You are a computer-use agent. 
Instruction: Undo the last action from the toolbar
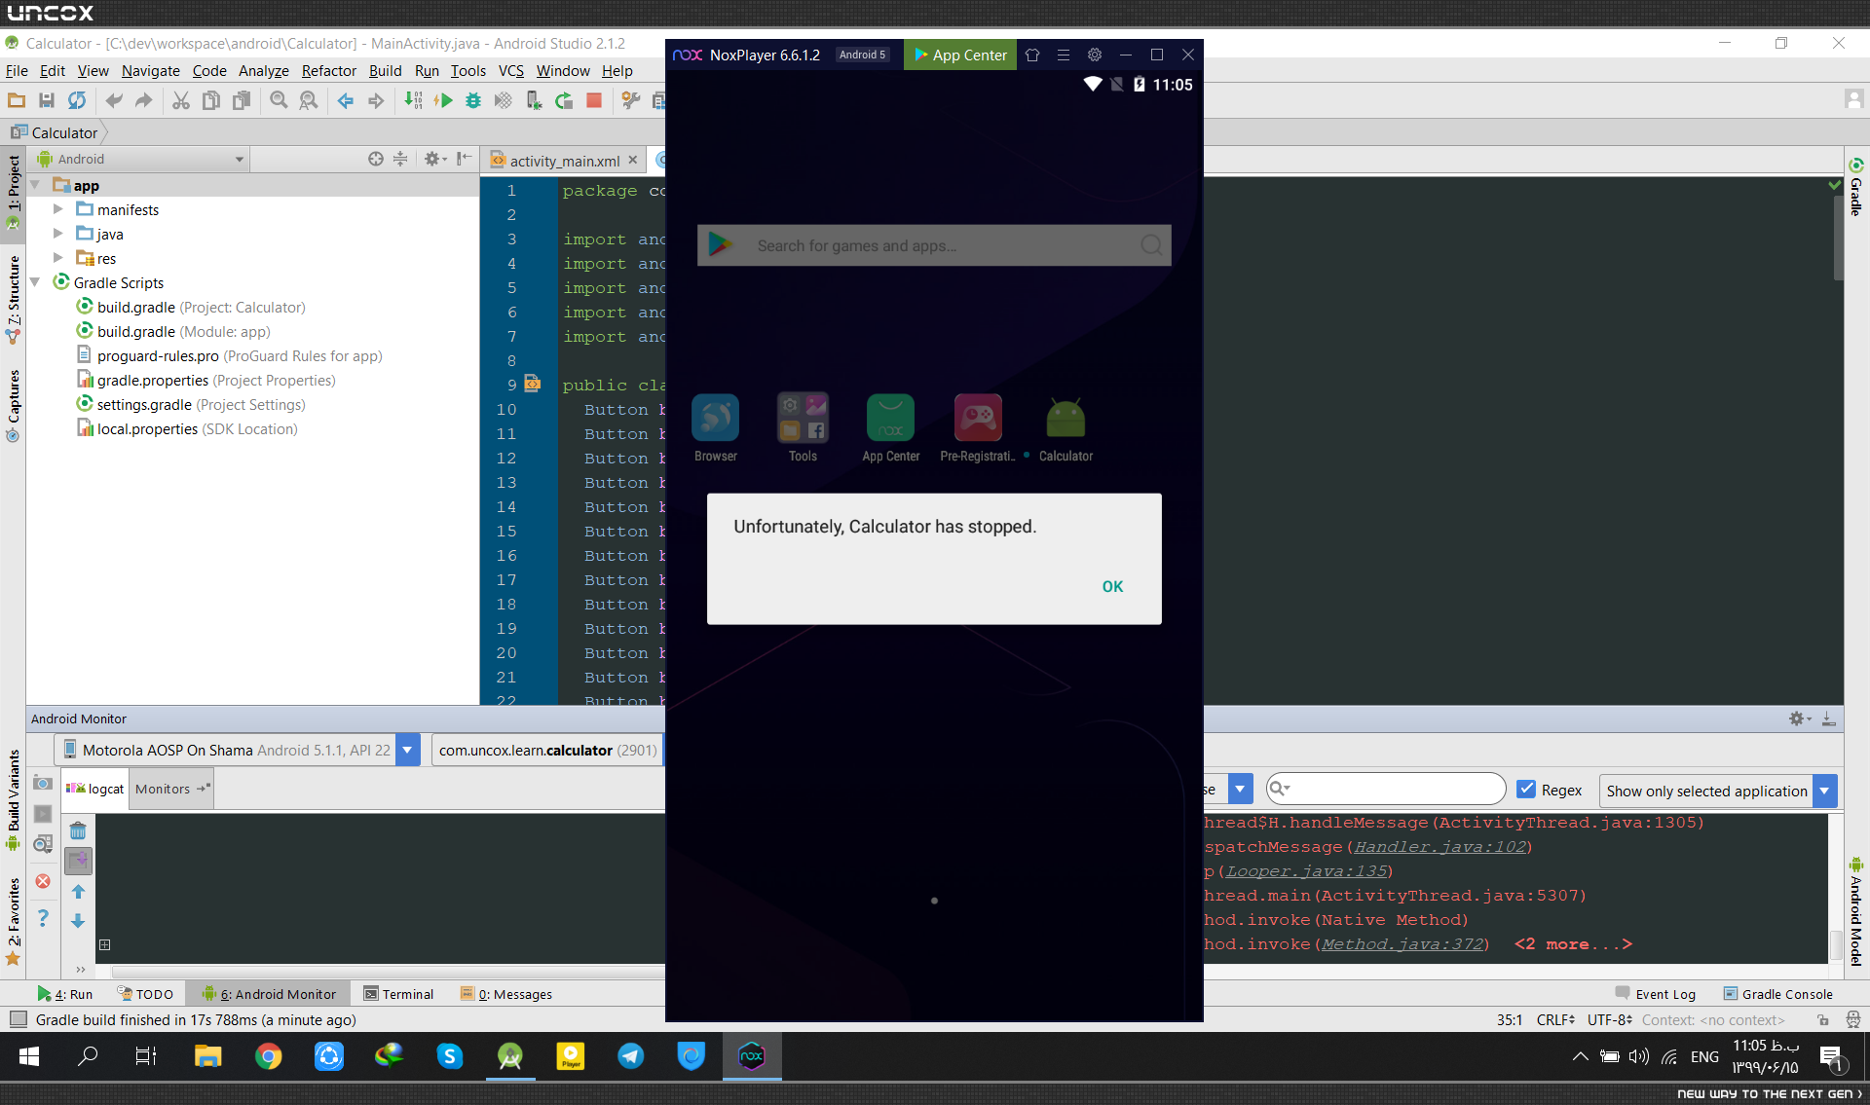(x=114, y=100)
